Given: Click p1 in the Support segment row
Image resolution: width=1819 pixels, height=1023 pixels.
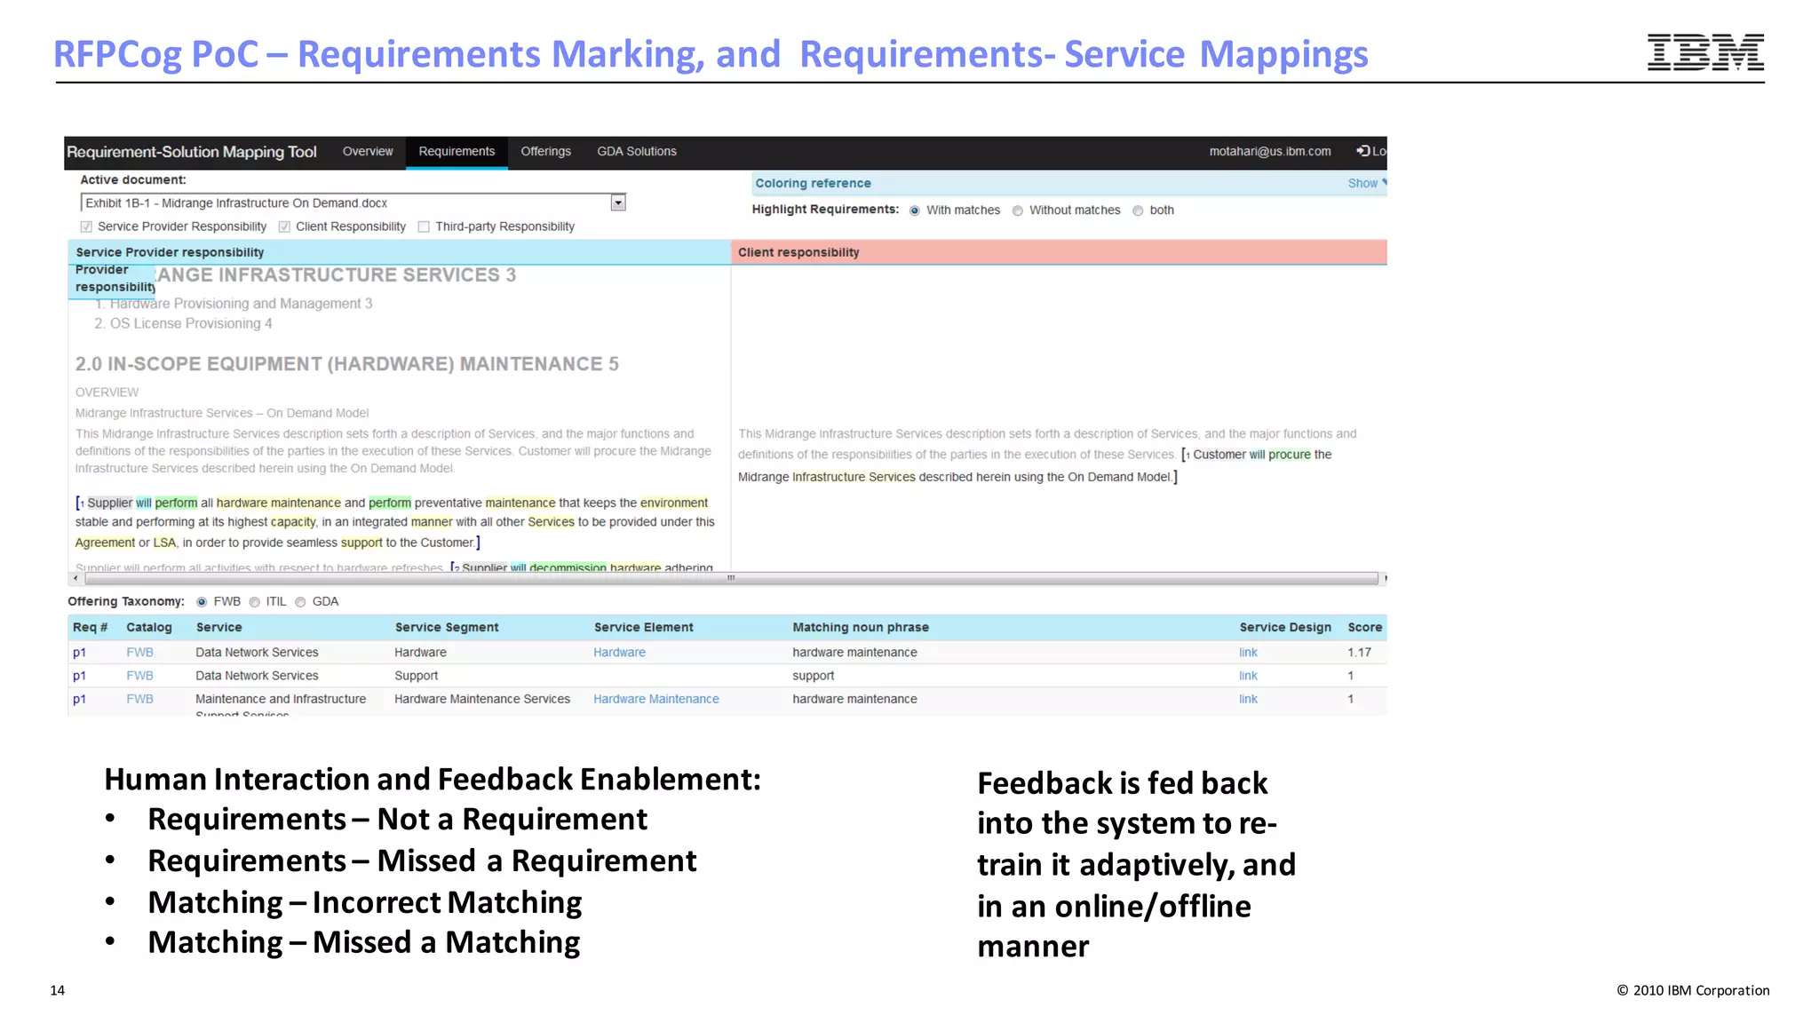Looking at the screenshot, I should coord(79,676).
